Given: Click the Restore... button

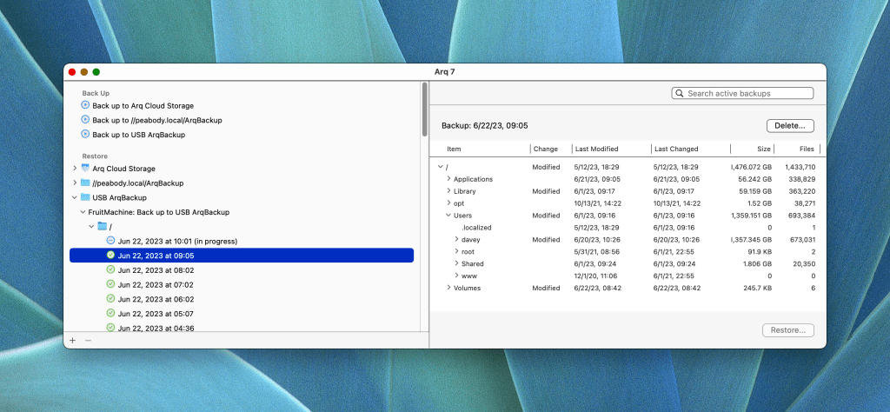Looking at the screenshot, I should click(787, 330).
